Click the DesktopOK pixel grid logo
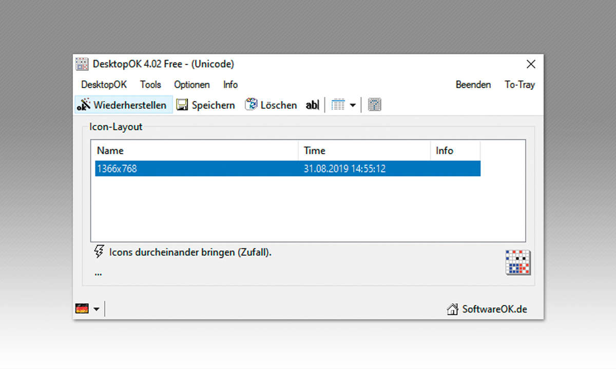Image resolution: width=616 pixels, height=369 pixels. coord(518,262)
